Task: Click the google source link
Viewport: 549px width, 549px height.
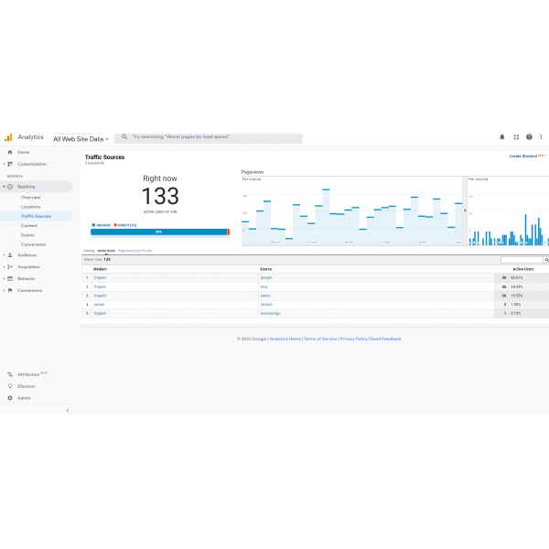Action: pyautogui.click(x=266, y=277)
